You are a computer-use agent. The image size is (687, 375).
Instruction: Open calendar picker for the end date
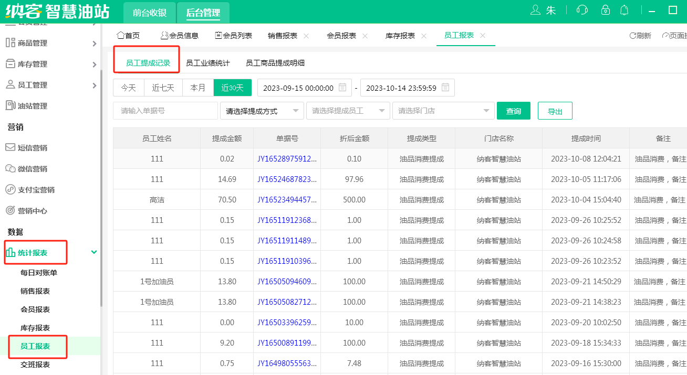point(445,88)
